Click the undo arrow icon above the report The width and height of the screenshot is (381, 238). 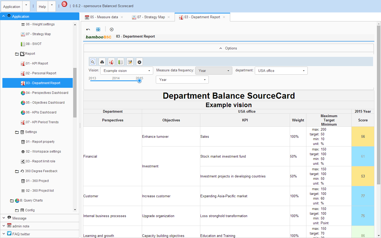pos(88,29)
